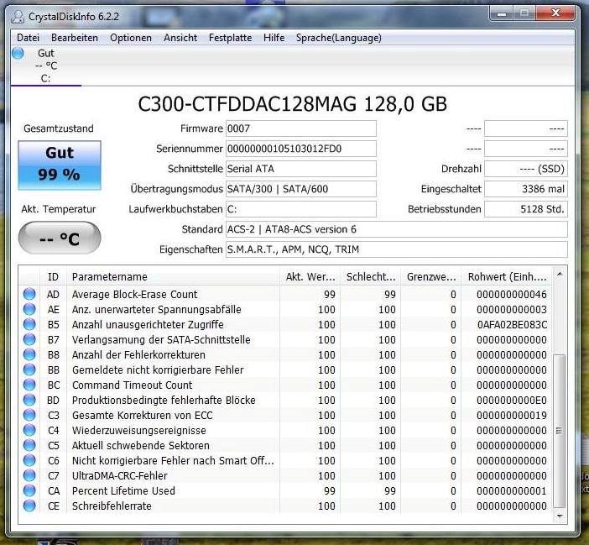Select the Gesamte Korrekturen von ECC text
The width and height of the screenshot is (589, 545).
142,416
